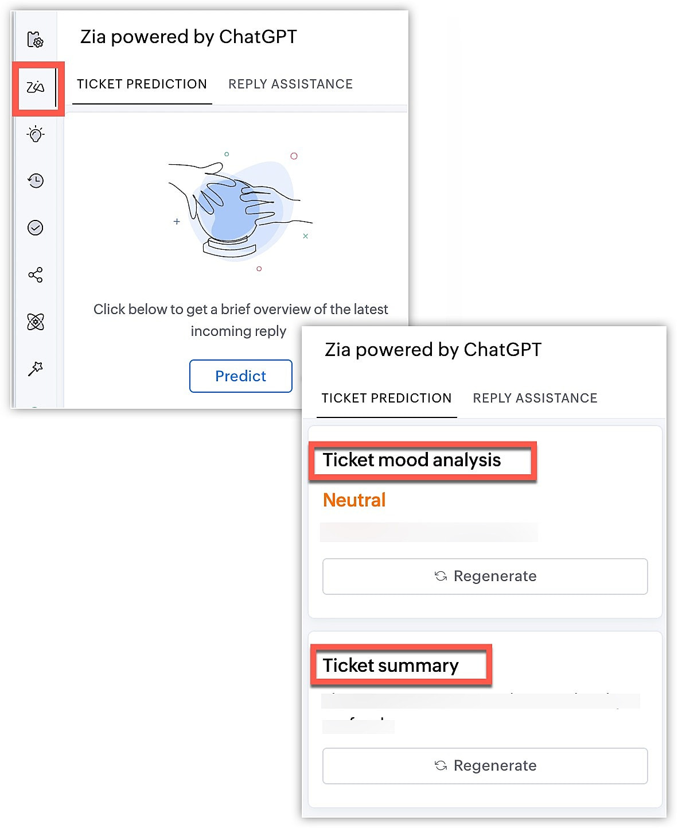This screenshot has width=678, height=828.
Task: Click the atom-shaped sidebar icon
Action: [x=36, y=322]
